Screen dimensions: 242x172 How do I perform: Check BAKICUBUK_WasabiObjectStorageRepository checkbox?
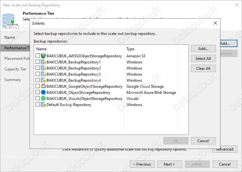[38, 98]
